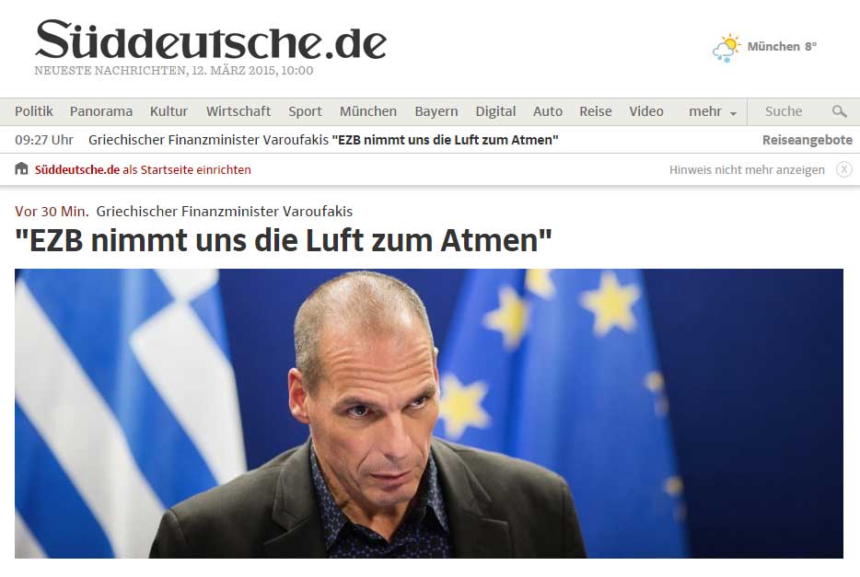Open the Kultur section
The width and height of the screenshot is (860, 577).
tap(169, 111)
